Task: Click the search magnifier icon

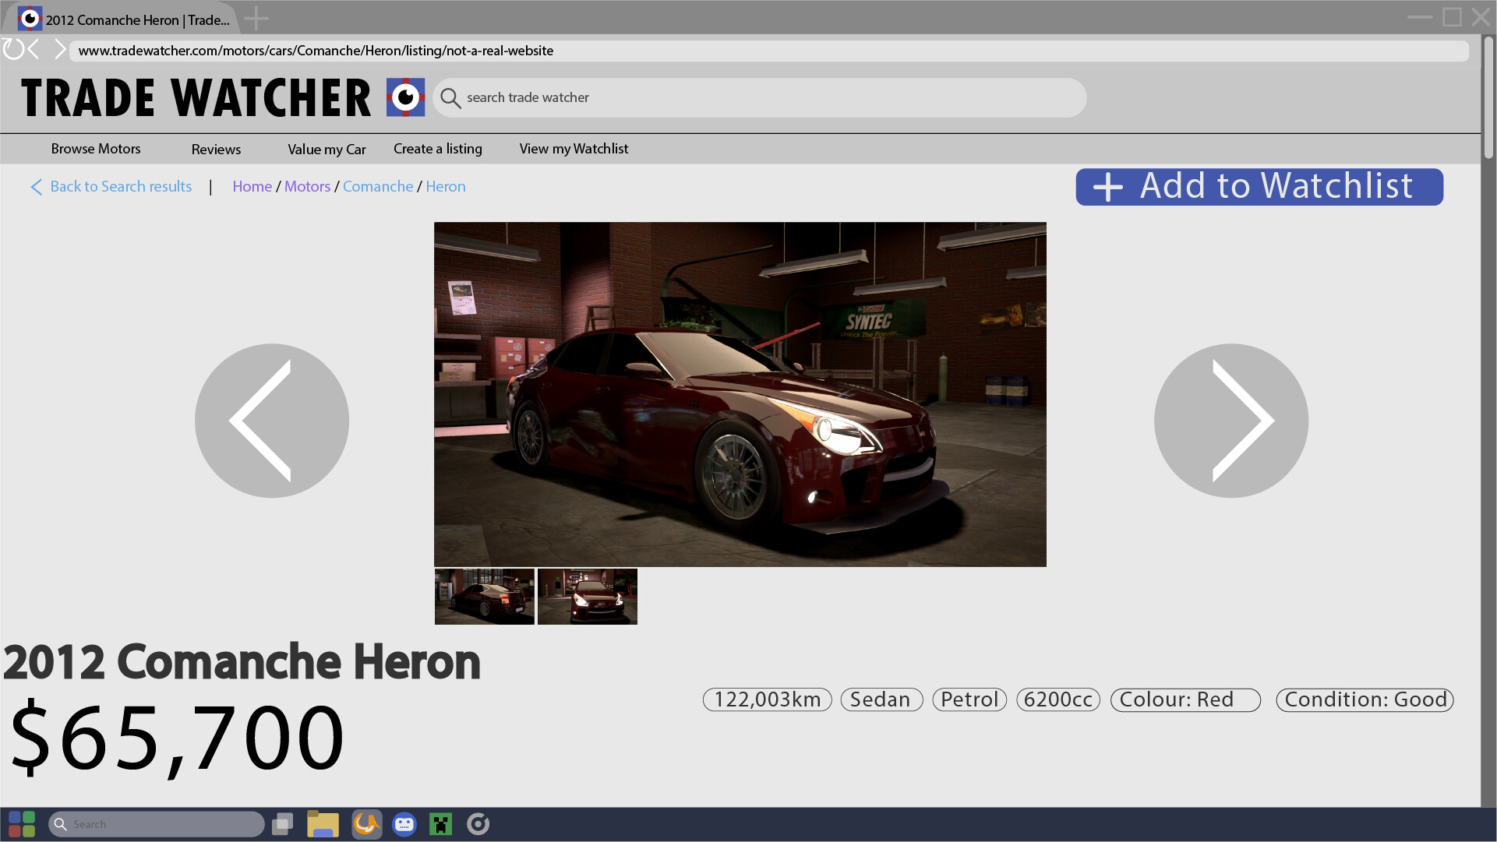Action: click(450, 98)
